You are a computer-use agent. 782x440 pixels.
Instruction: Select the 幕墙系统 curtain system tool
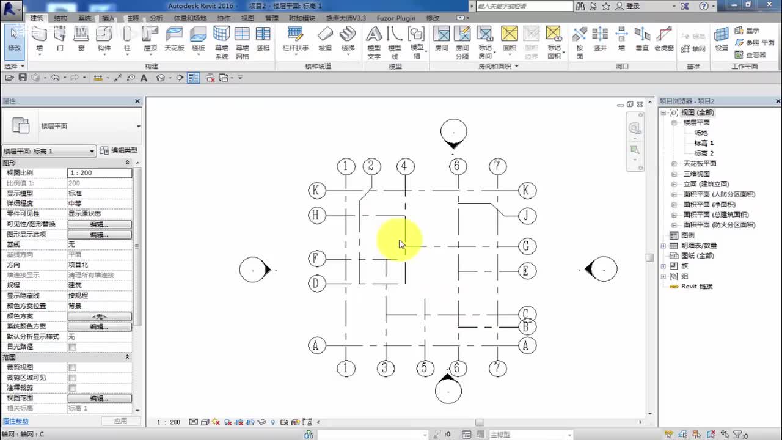click(x=221, y=42)
